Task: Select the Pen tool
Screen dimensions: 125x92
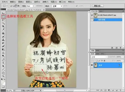Action: 3,59
